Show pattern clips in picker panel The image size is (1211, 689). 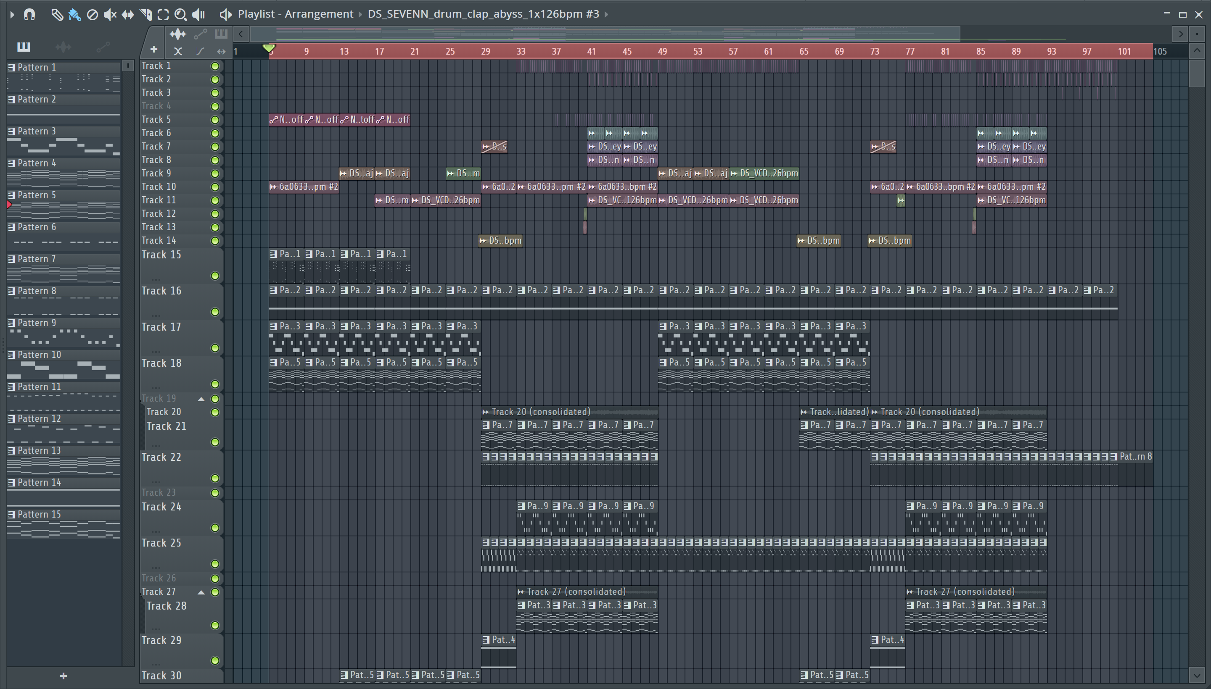pos(24,47)
